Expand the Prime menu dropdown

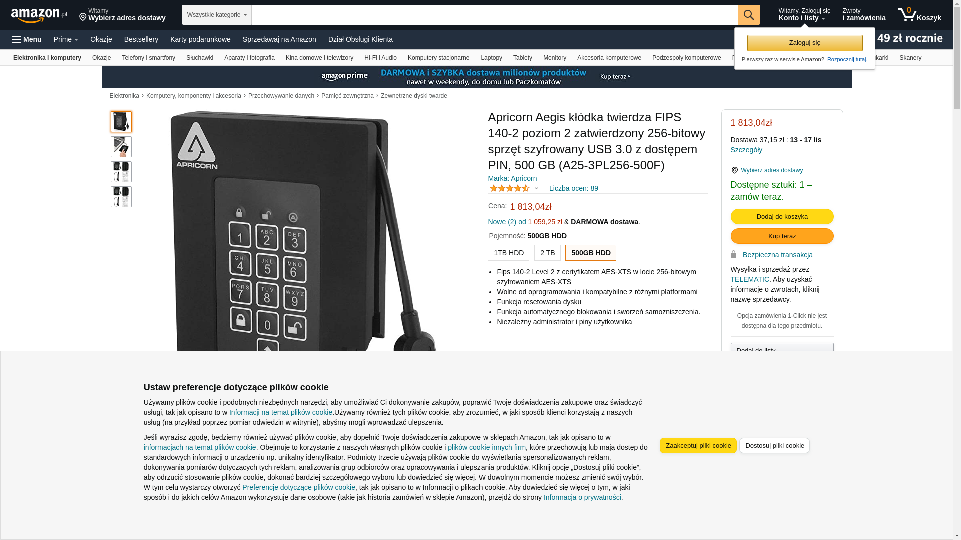[x=66, y=39]
